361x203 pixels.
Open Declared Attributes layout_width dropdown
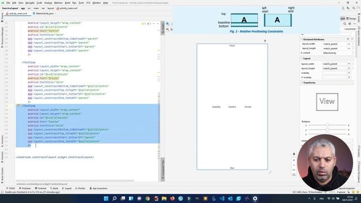pyautogui.click(x=349, y=44)
